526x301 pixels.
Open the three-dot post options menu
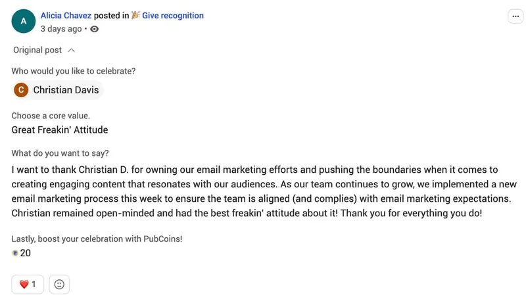pyautogui.click(x=515, y=16)
